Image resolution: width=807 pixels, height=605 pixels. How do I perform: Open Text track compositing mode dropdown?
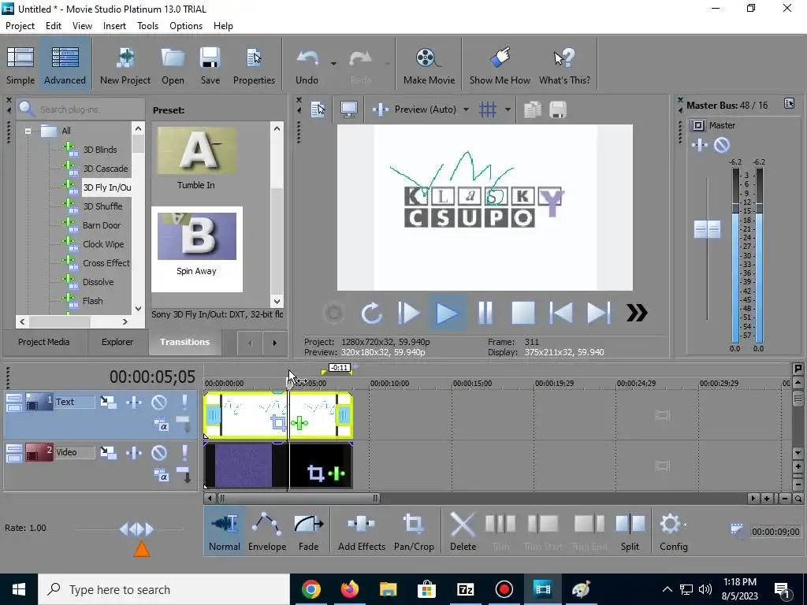161,425
